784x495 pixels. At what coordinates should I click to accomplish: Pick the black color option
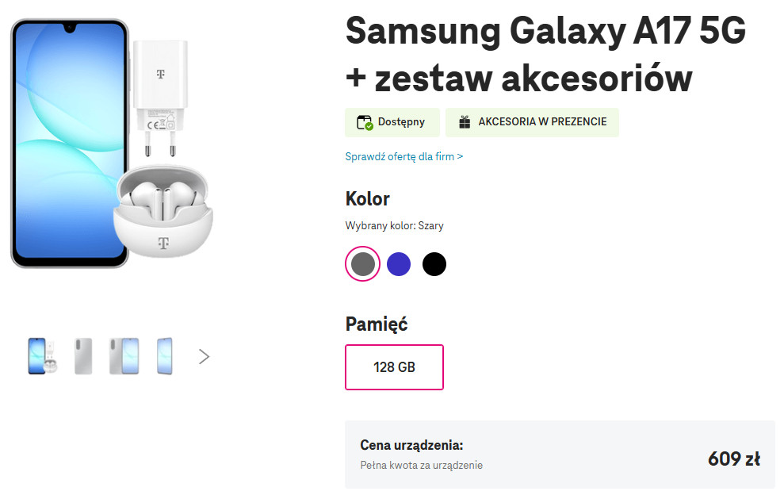point(434,264)
